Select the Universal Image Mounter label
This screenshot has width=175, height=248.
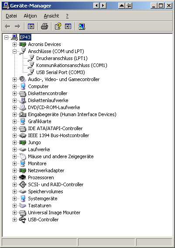click(54, 213)
